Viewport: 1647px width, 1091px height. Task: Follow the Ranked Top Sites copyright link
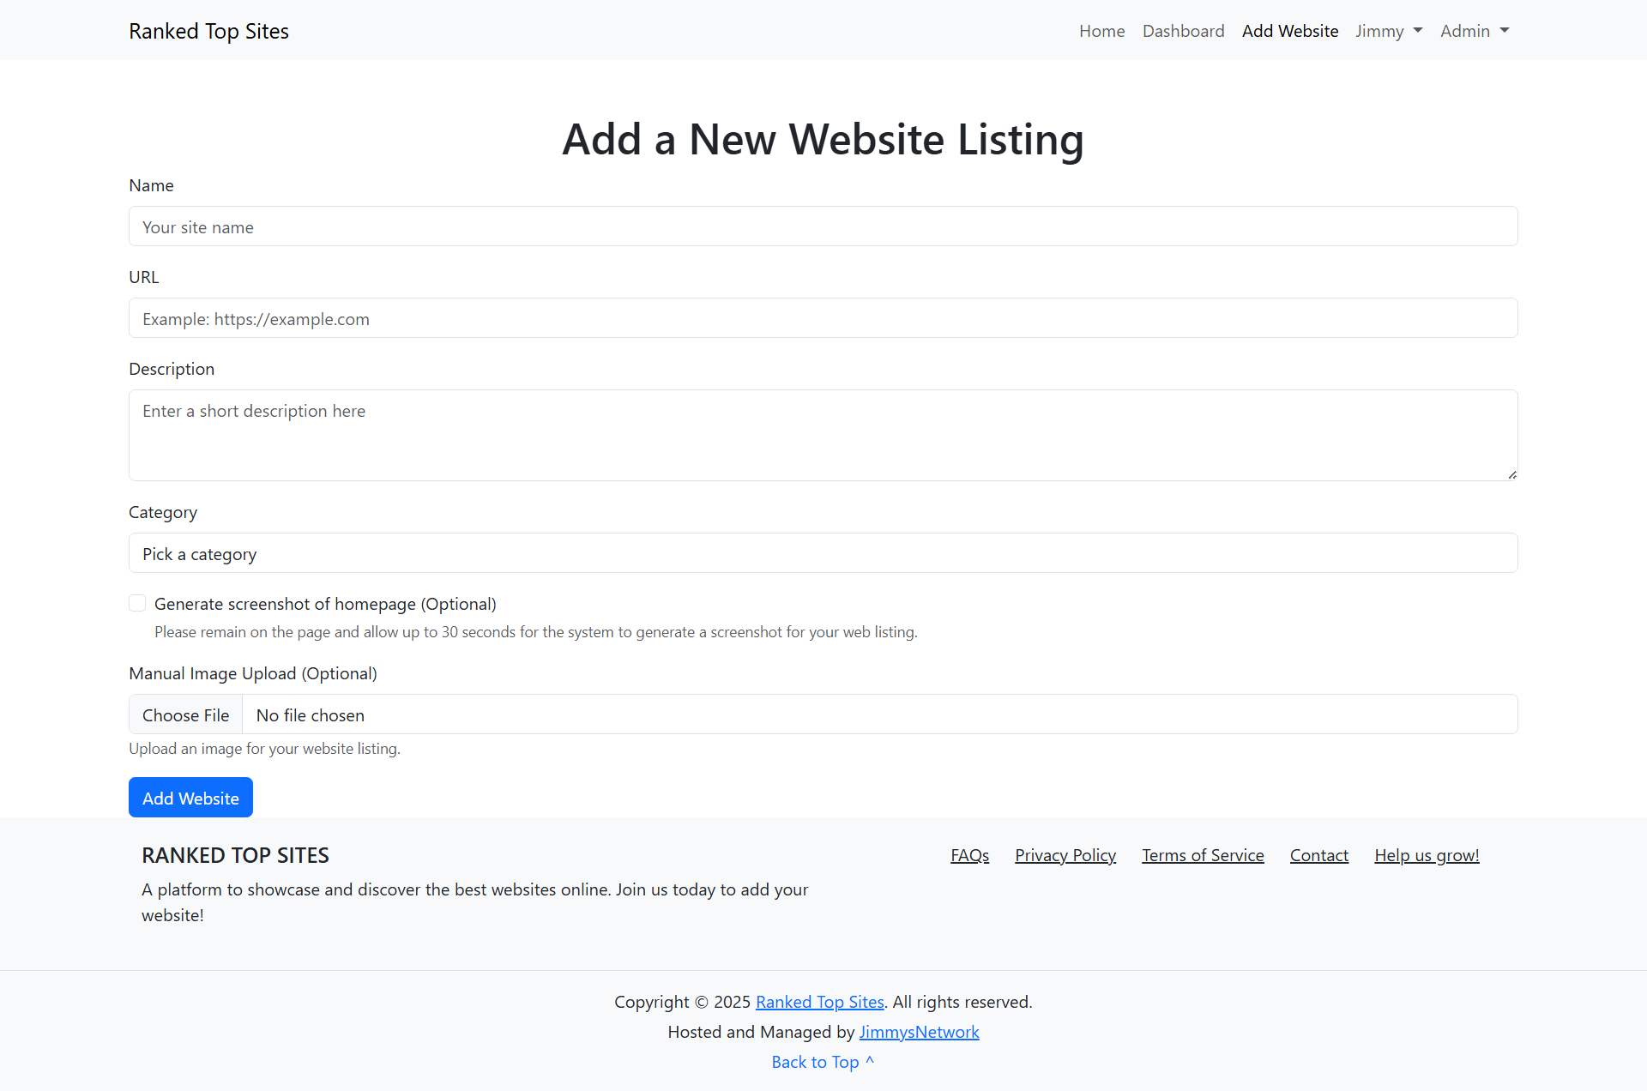pyautogui.click(x=819, y=1001)
